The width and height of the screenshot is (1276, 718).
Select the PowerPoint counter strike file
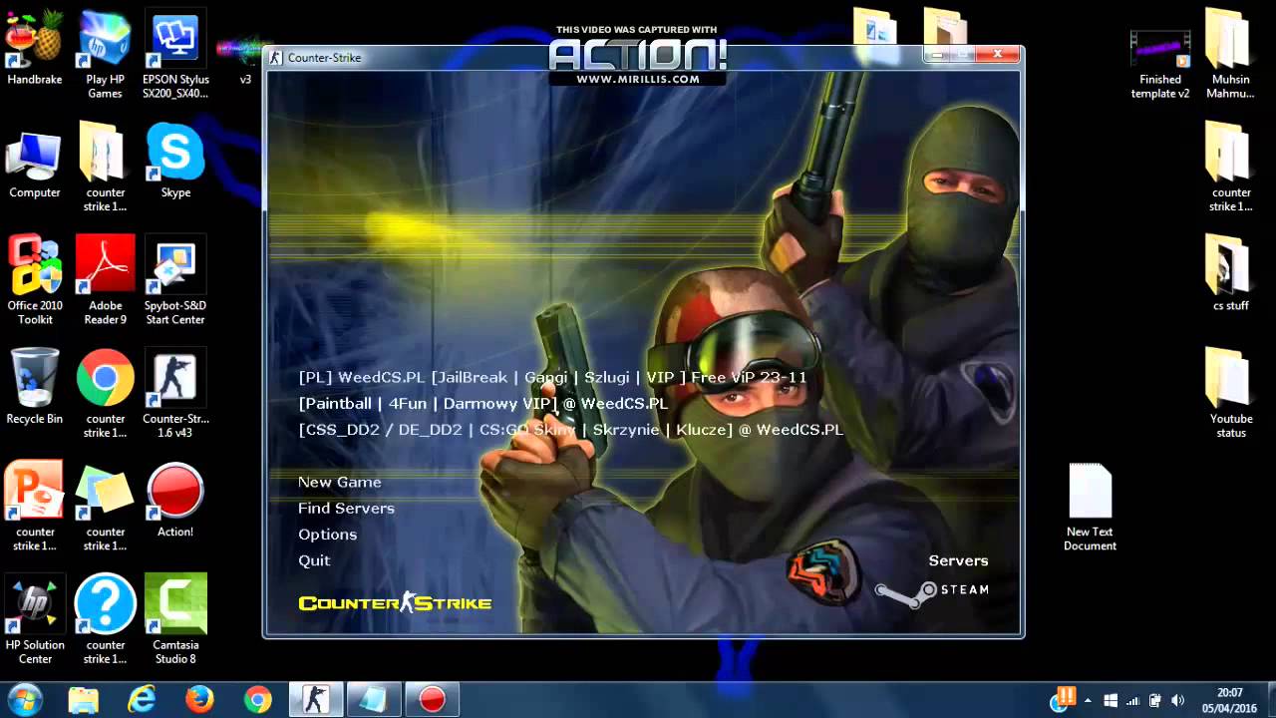[x=35, y=506]
